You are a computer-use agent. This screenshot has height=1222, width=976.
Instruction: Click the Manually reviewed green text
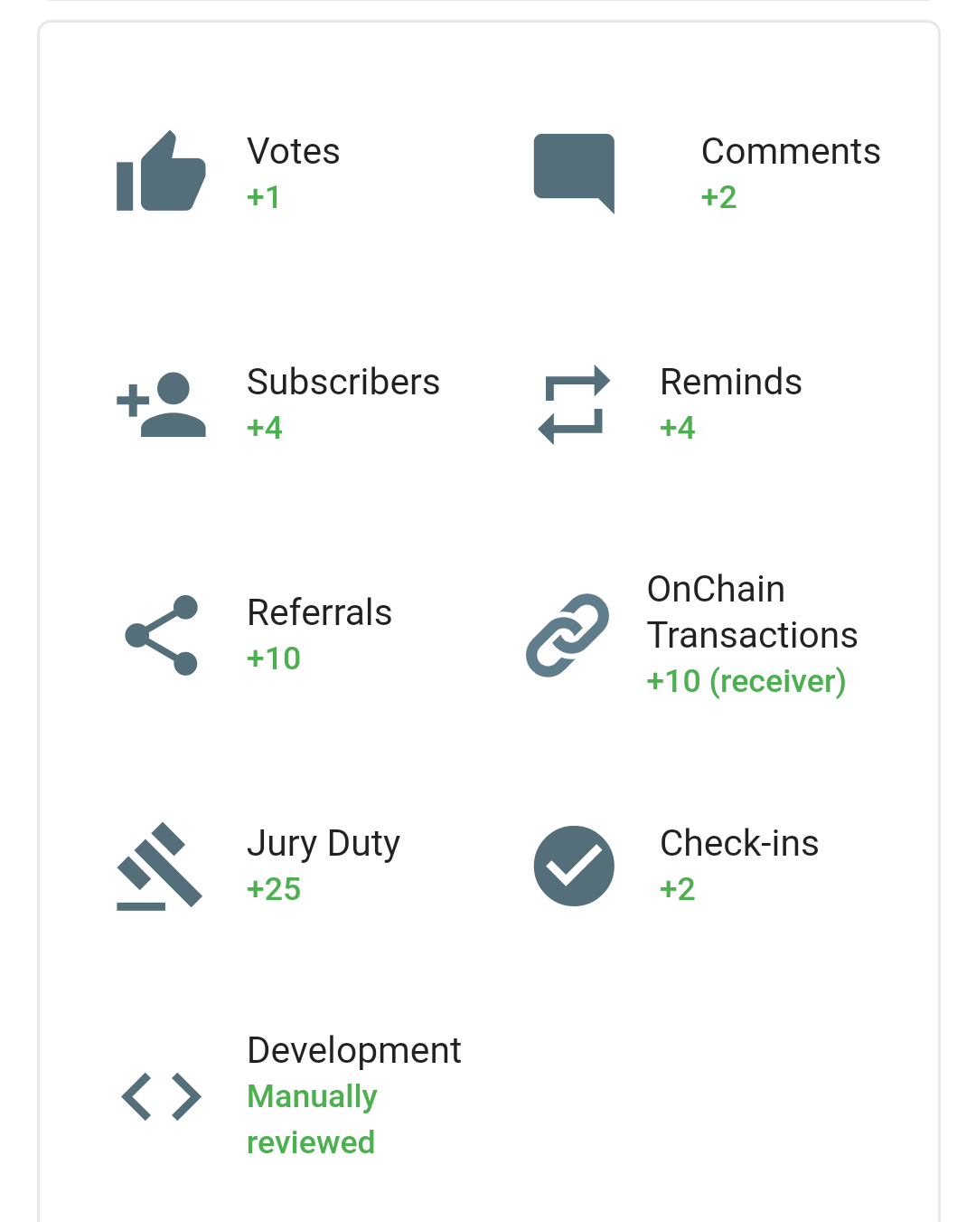click(x=312, y=1119)
